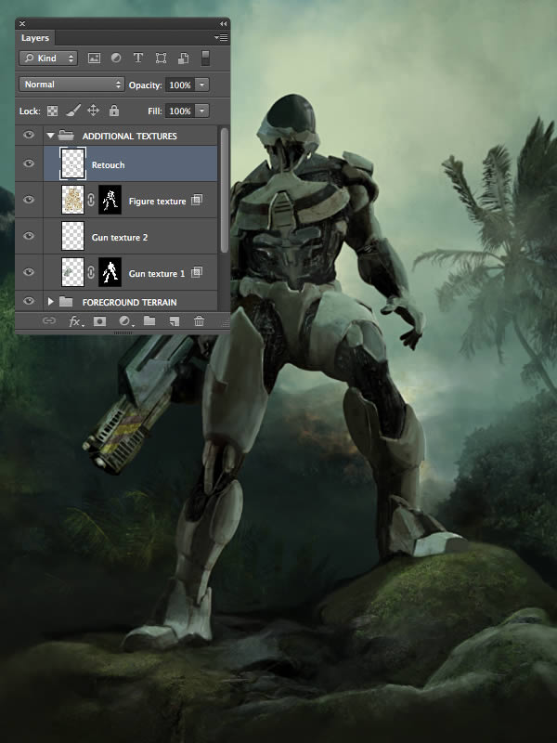
Task: Filter layers by shape layers icon
Action: pos(161,59)
